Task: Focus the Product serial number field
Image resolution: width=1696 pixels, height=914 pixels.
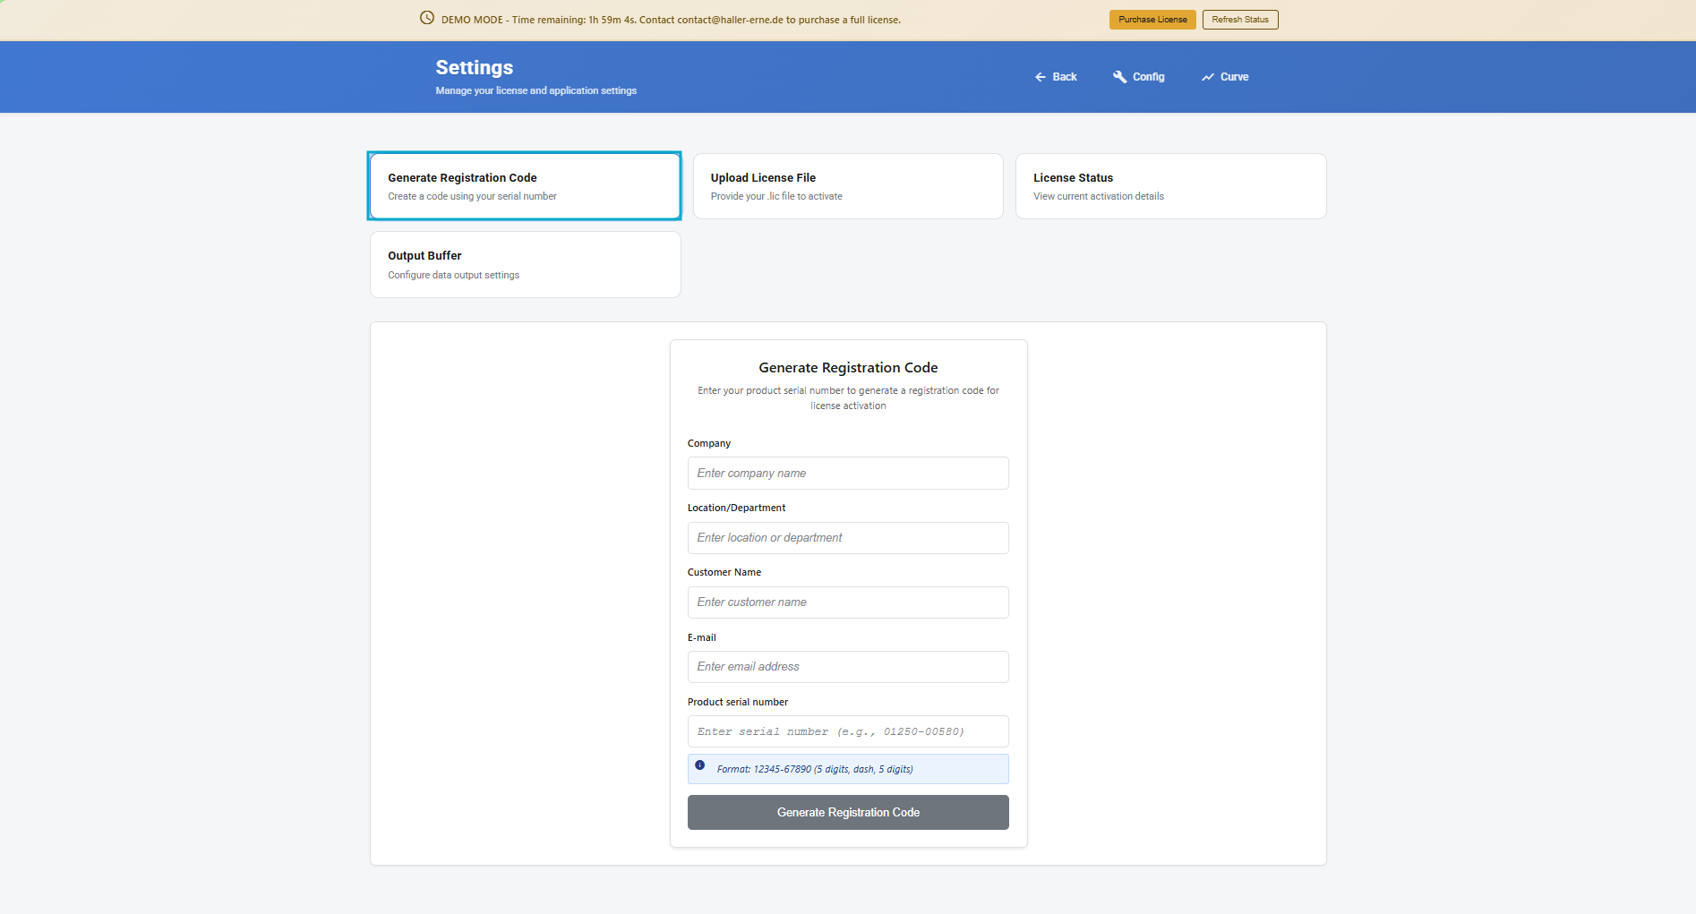Action: [x=848, y=731]
